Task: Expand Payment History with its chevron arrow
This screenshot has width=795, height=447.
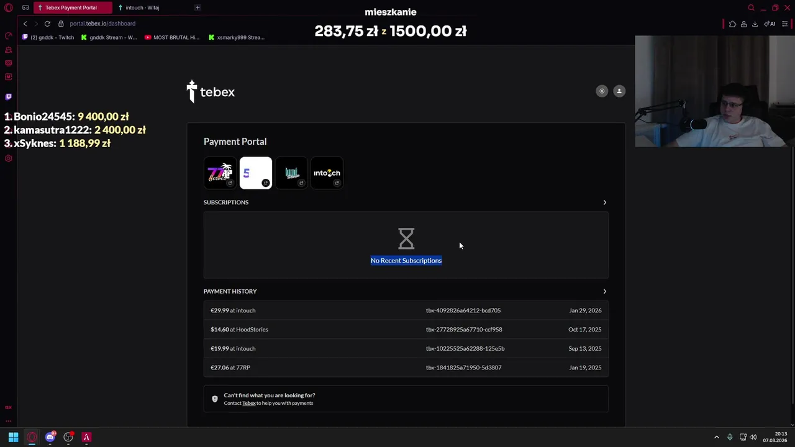Action: click(605, 291)
